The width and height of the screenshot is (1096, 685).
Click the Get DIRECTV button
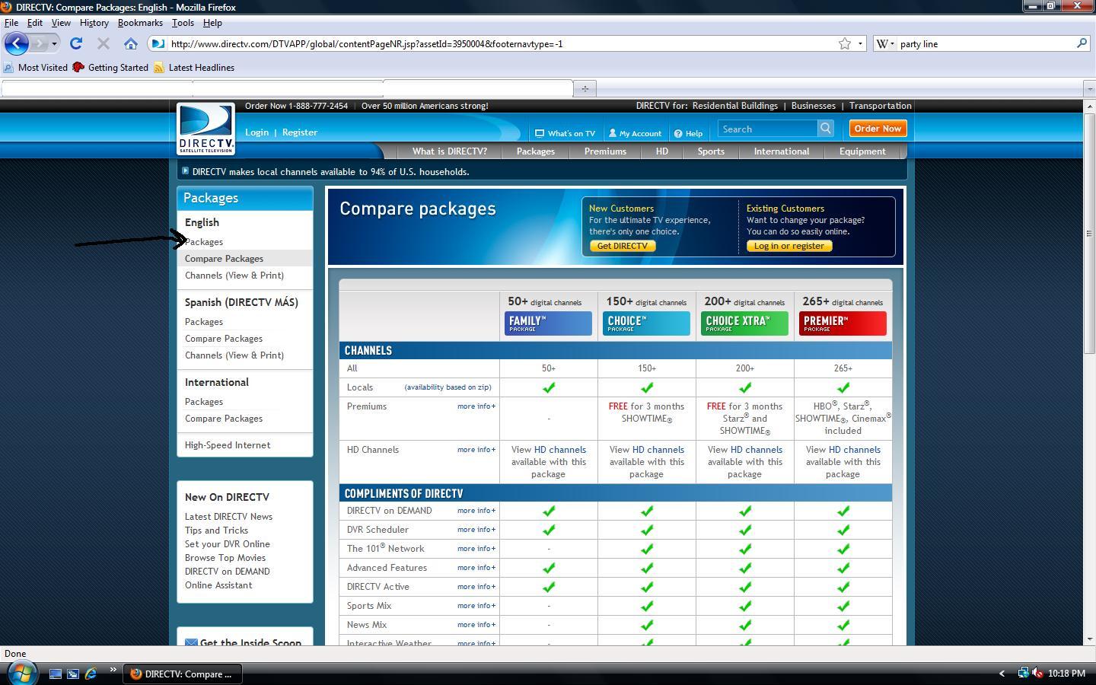(622, 246)
